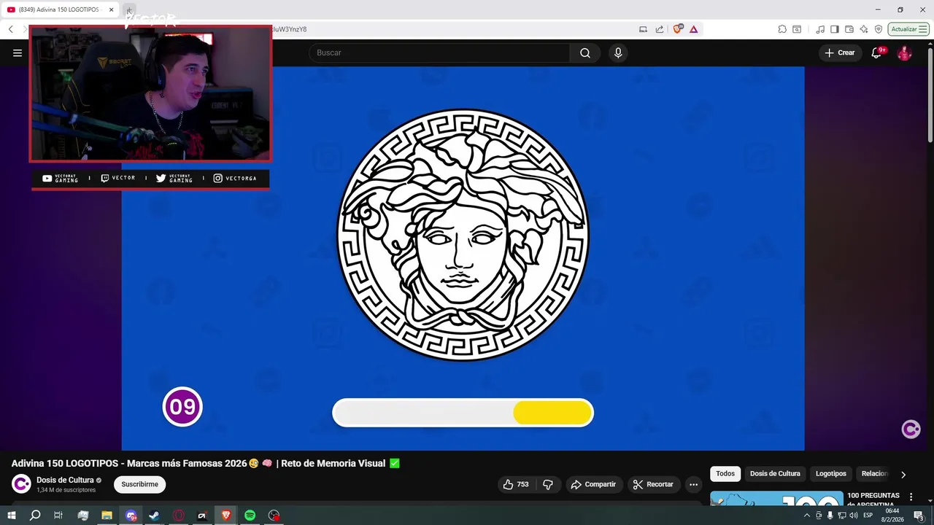Click the Compartir share button
The image size is (934, 525).
[x=593, y=484]
